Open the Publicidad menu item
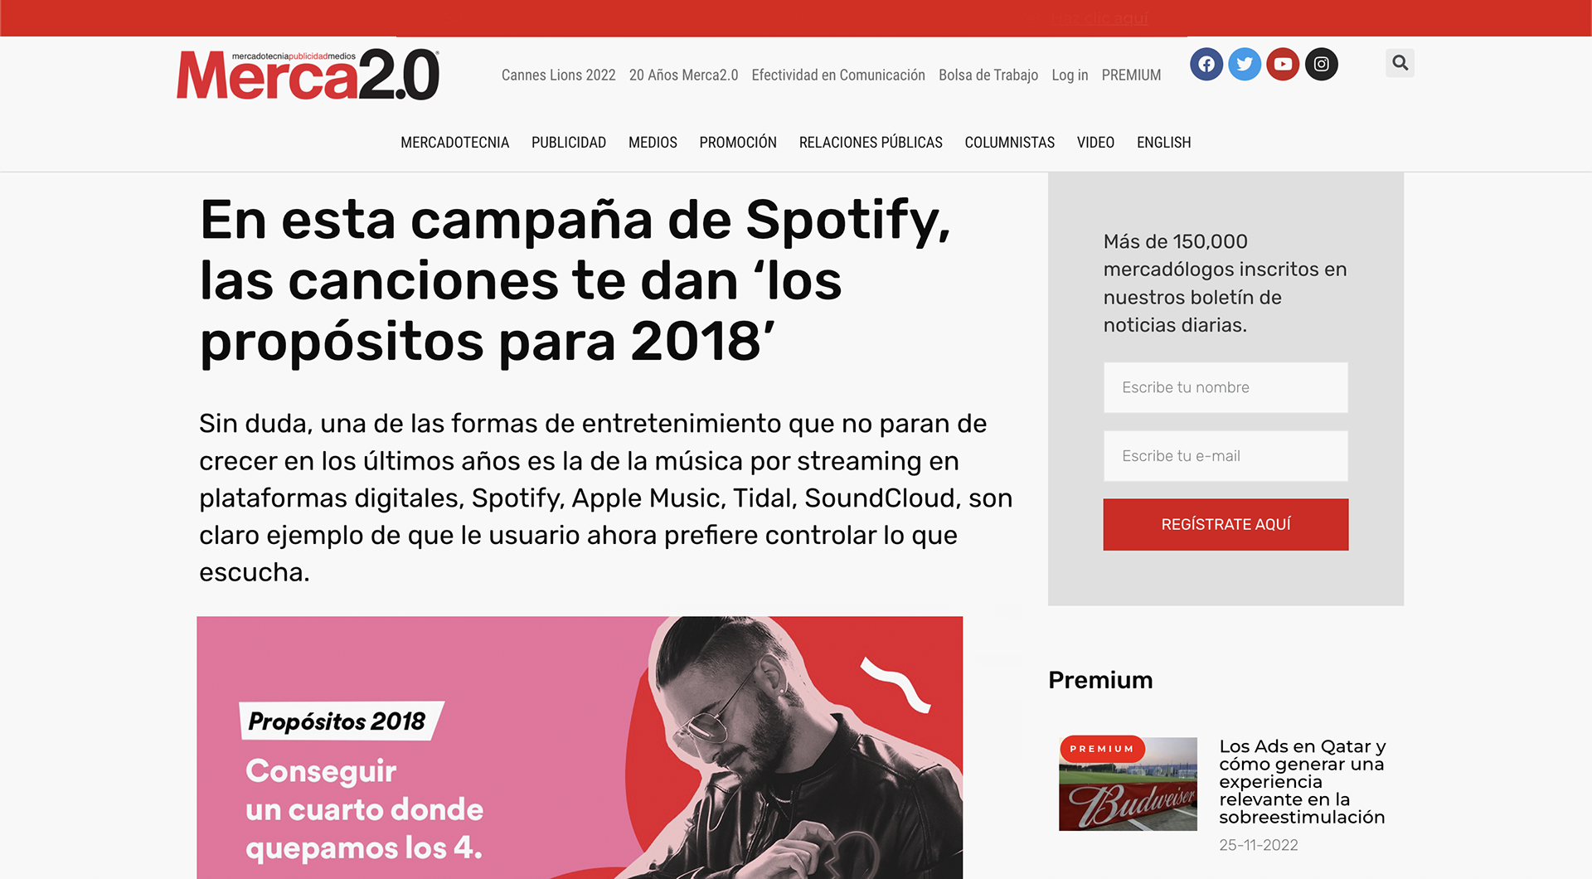 [x=569, y=143]
